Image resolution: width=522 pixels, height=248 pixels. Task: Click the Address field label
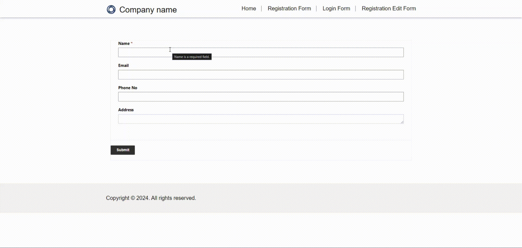coord(126,109)
